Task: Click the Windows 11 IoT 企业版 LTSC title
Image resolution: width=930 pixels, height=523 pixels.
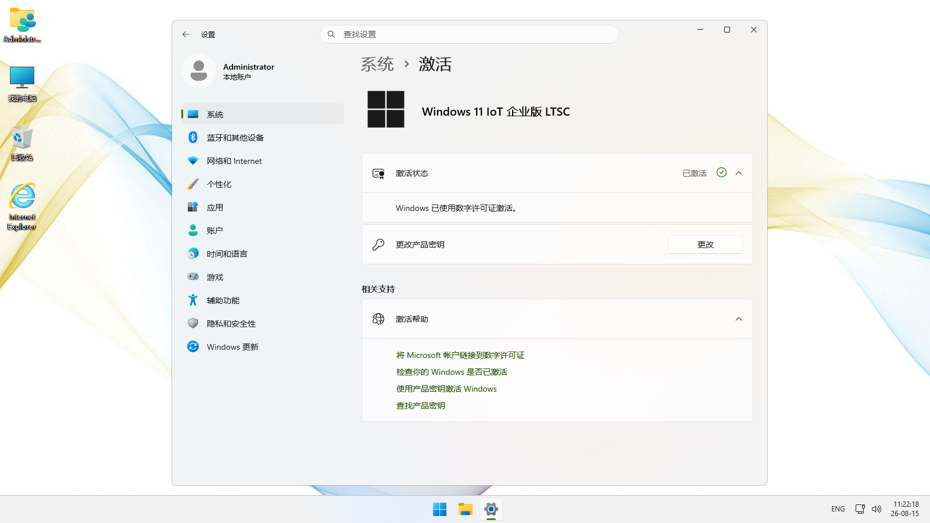Action: (496, 112)
